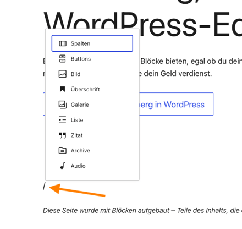Click the Überschrift bookmark icon
Viewport: 242px width, 229px height.
click(x=63, y=89)
